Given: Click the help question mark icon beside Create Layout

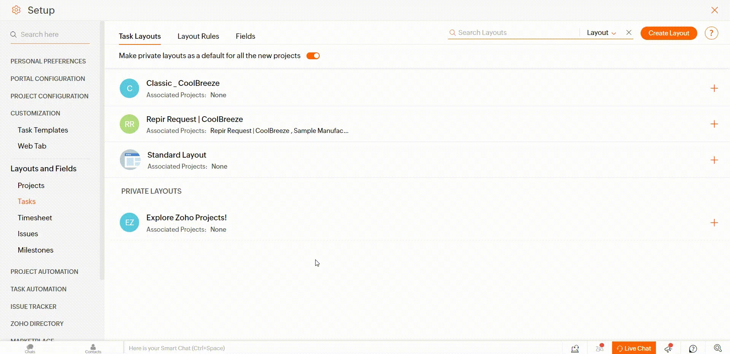Looking at the screenshot, I should (x=711, y=33).
